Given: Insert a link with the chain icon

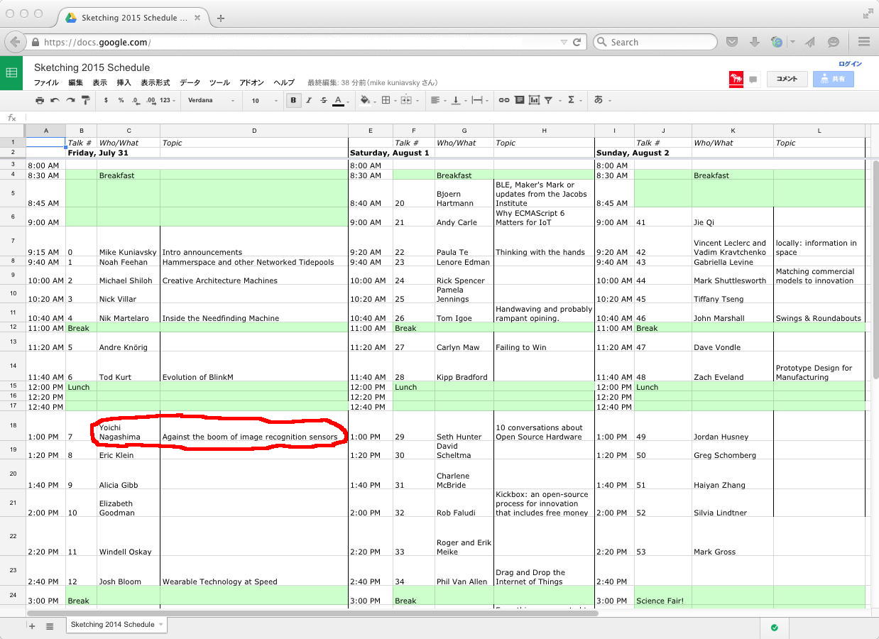Looking at the screenshot, I should coord(503,101).
